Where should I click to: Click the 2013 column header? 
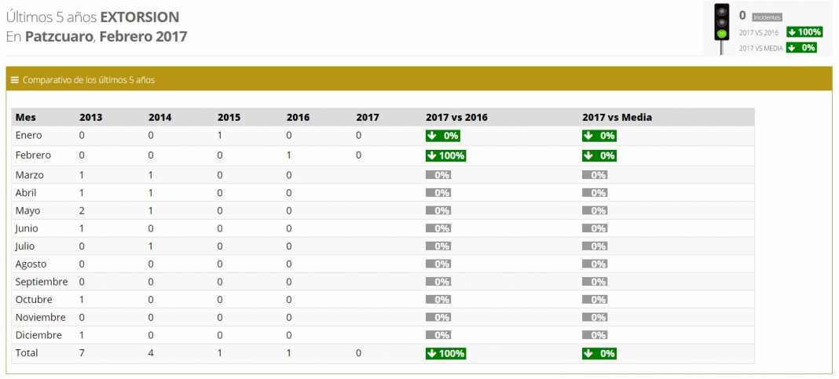tap(91, 117)
